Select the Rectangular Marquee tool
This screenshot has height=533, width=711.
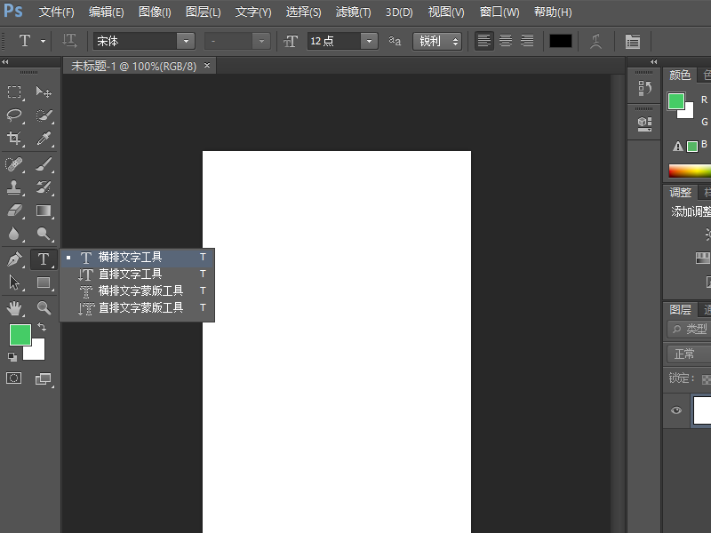(14, 92)
